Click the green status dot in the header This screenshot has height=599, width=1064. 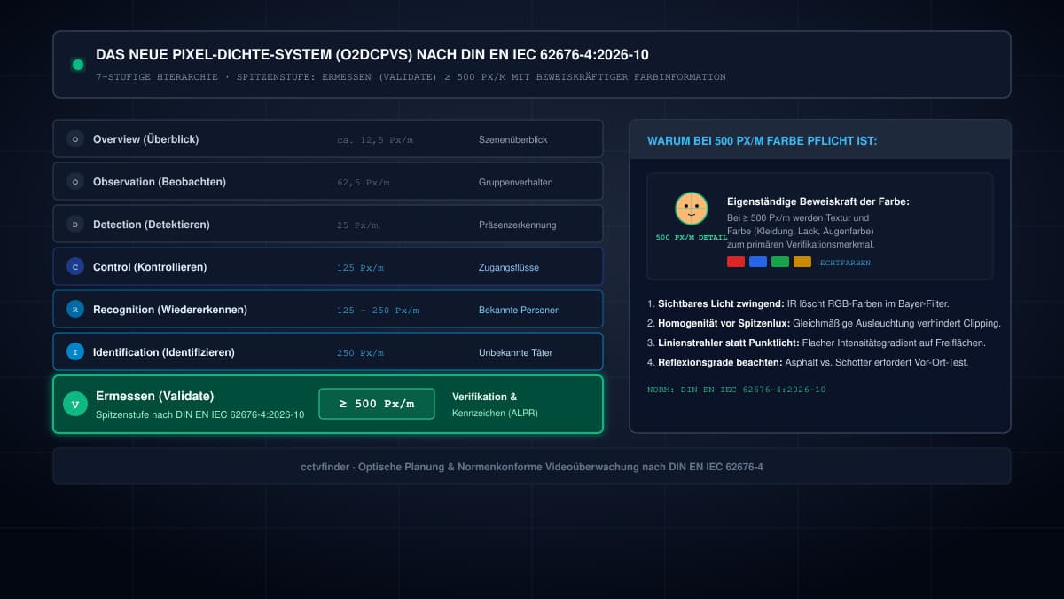click(78, 65)
